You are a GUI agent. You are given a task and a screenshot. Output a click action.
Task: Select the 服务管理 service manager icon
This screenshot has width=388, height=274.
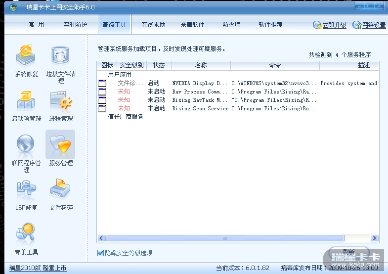[60, 144]
